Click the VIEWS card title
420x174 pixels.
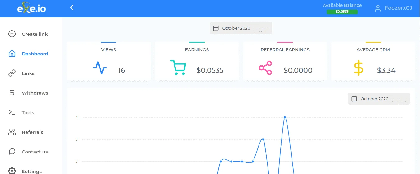coord(109,50)
